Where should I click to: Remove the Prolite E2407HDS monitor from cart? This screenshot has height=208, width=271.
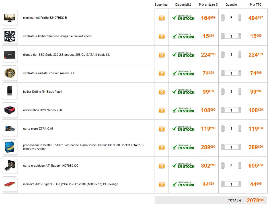tap(161, 18)
